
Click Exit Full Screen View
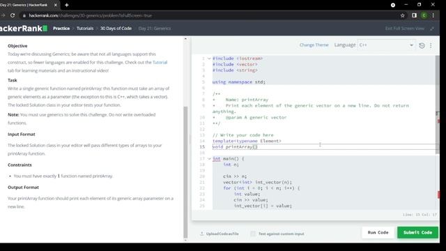click(404, 29)
